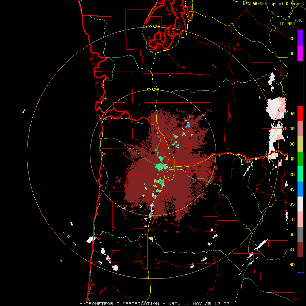306x306 pixels.
Task: Click the magenta UK legend color swatch
Action: coord(300,53)
